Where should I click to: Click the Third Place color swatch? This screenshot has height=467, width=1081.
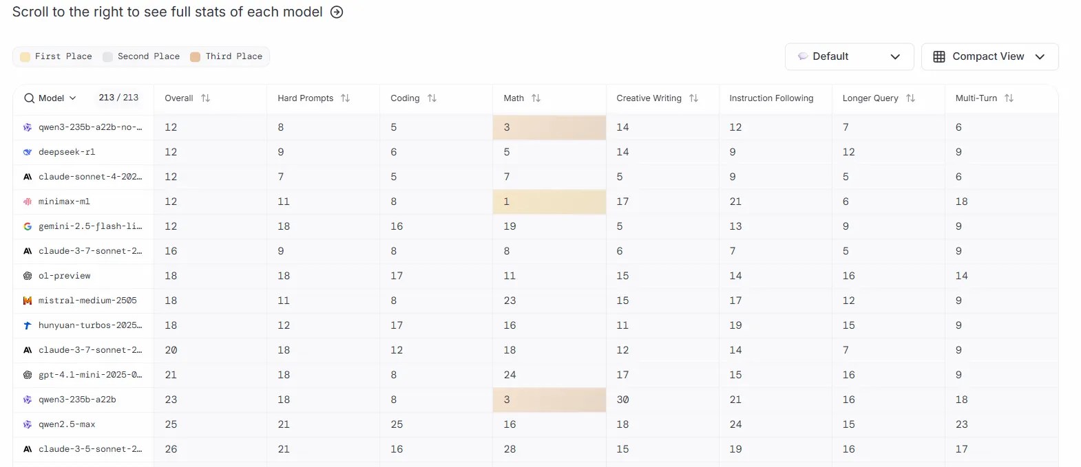click(x=196, y=57)
